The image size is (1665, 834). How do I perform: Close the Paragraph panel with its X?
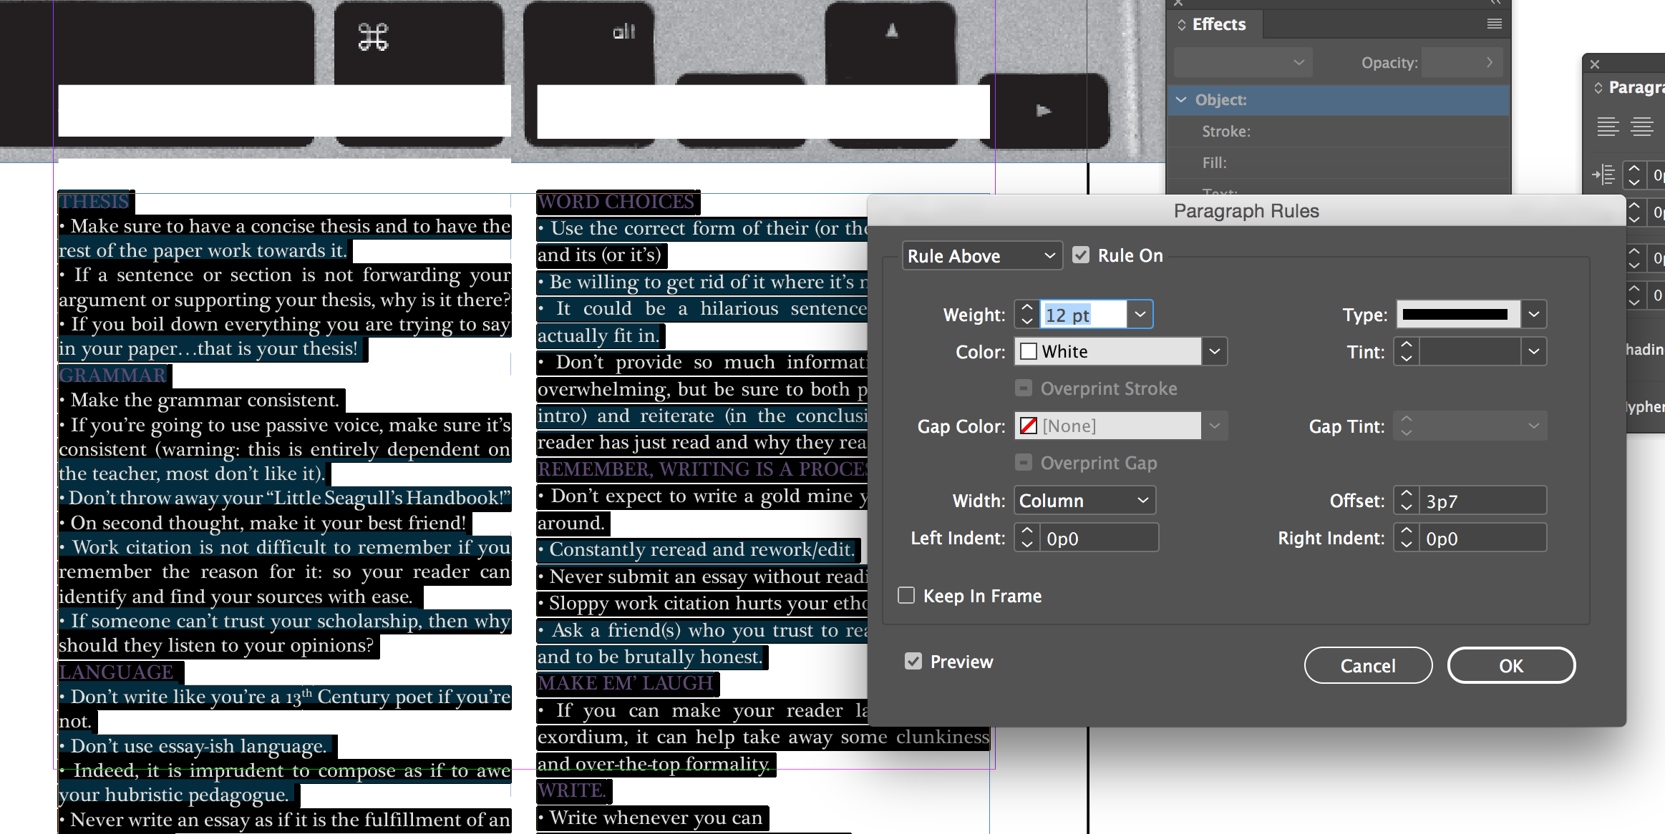tap(1595, 64)
